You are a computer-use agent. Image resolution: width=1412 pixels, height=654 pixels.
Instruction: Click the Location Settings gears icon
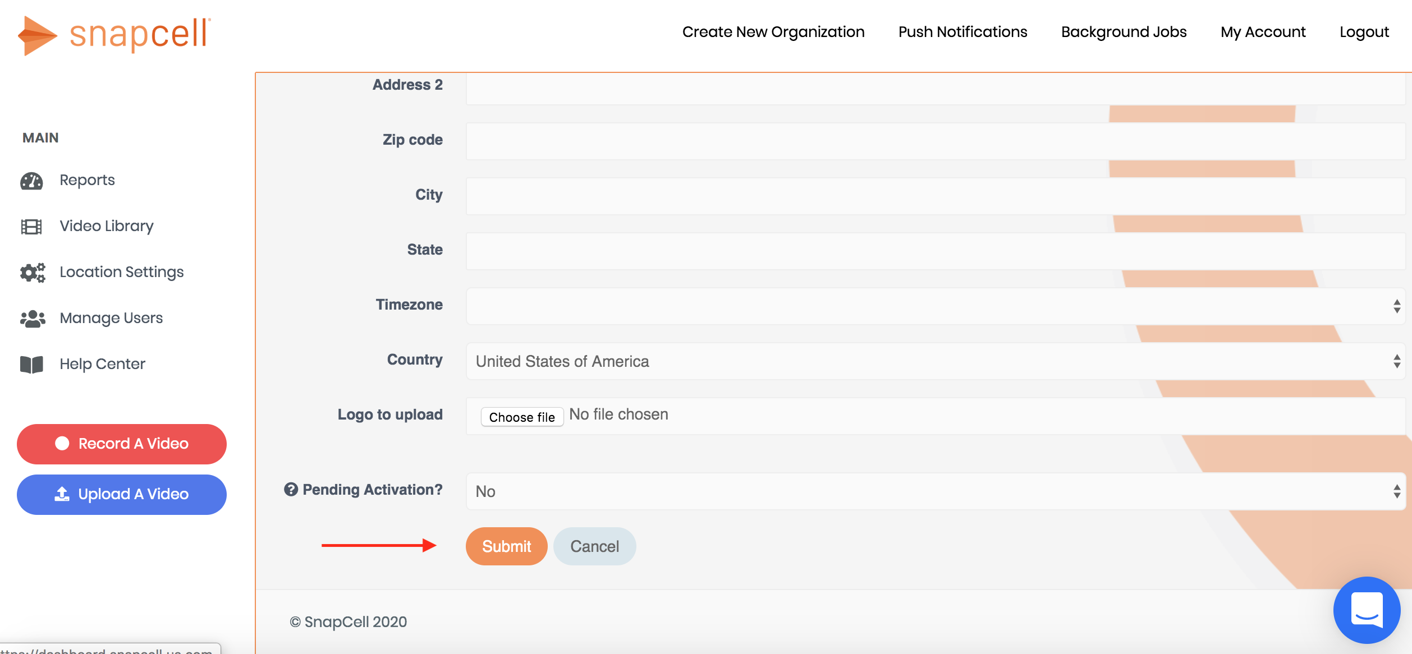33,273
